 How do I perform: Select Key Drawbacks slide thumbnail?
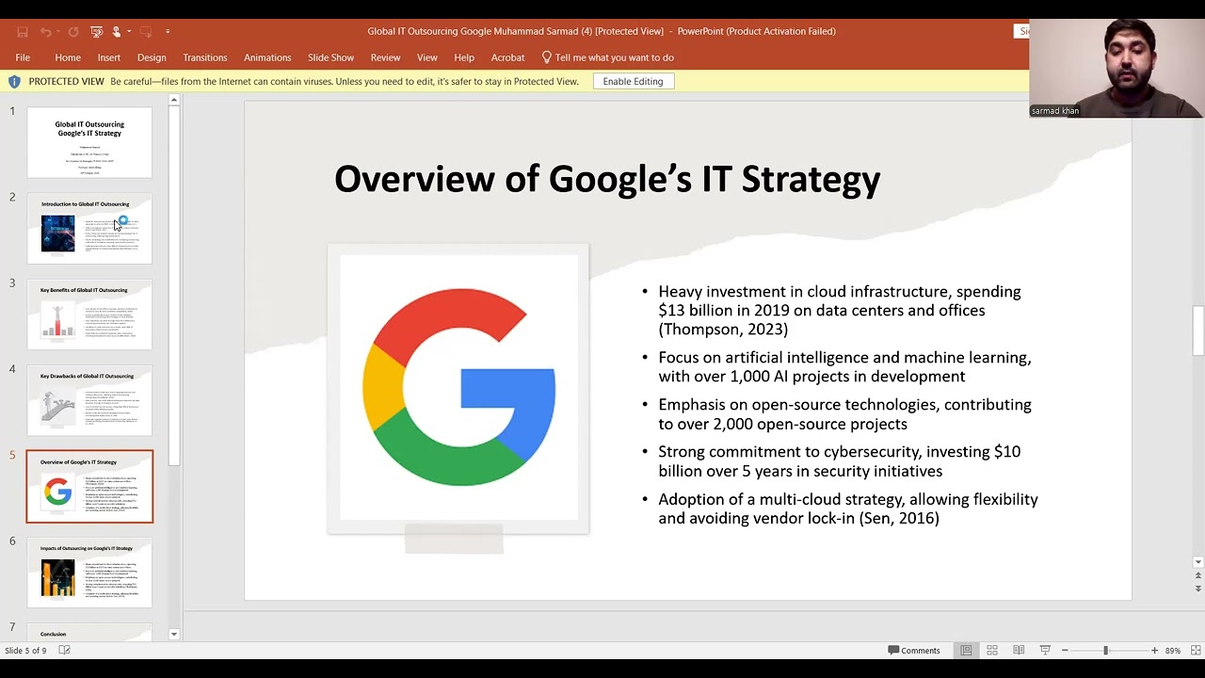[x=89, y=400]
